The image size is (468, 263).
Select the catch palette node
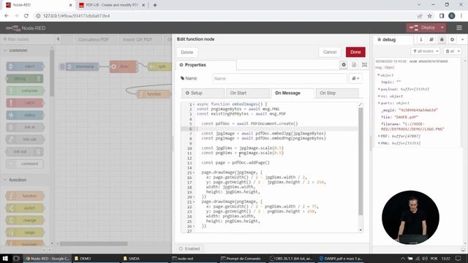click(25, 103)
